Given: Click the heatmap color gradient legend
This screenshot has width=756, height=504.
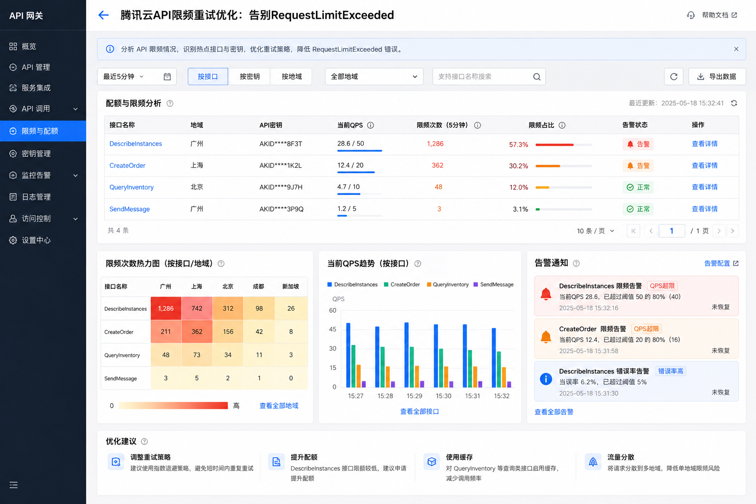Looking at the screenshot, I should 173,406.
